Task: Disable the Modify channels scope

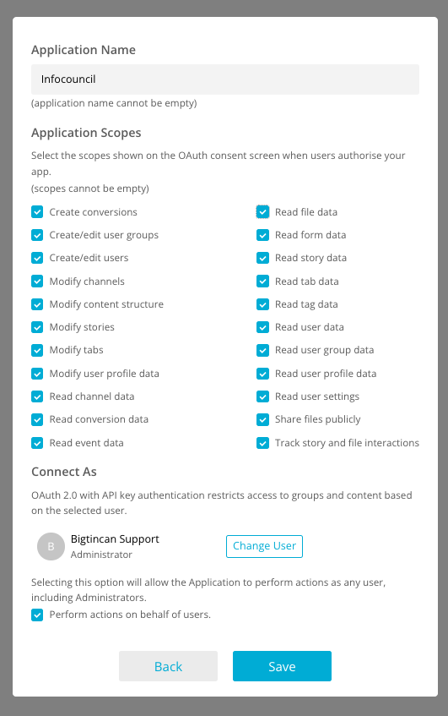Action: click(37, 281)
